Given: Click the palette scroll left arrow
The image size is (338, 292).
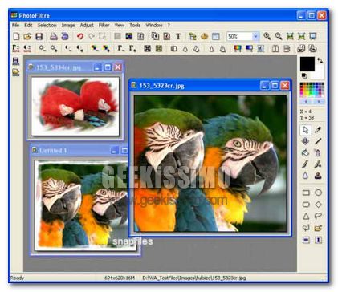Looking at the screenshot, I should (x=306, y=101).
